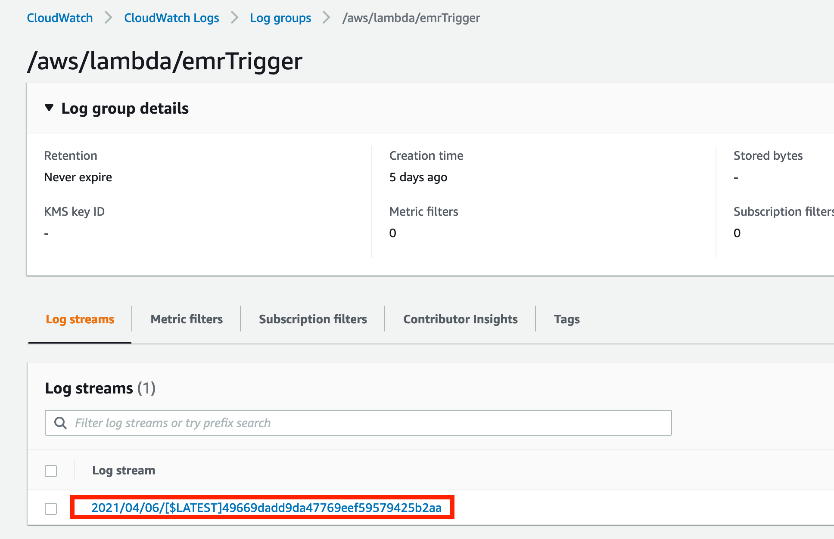Select the /aws/lambda/emrTrigger page title

coord(165,61)
